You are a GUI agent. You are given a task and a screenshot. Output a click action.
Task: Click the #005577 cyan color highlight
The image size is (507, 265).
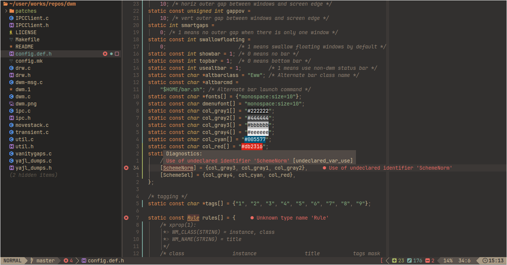click(255, 139)
